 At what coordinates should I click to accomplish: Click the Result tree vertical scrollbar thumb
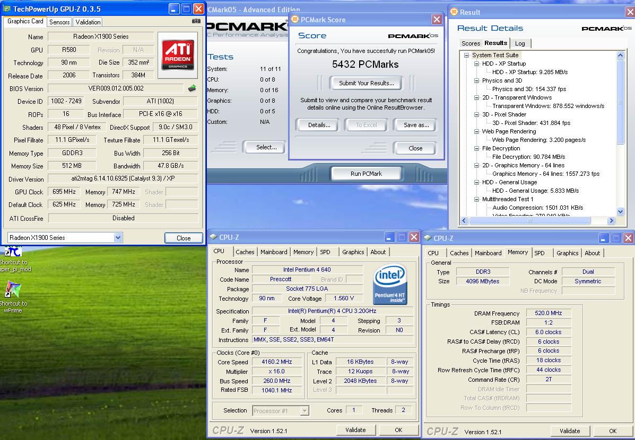(621, 102)
